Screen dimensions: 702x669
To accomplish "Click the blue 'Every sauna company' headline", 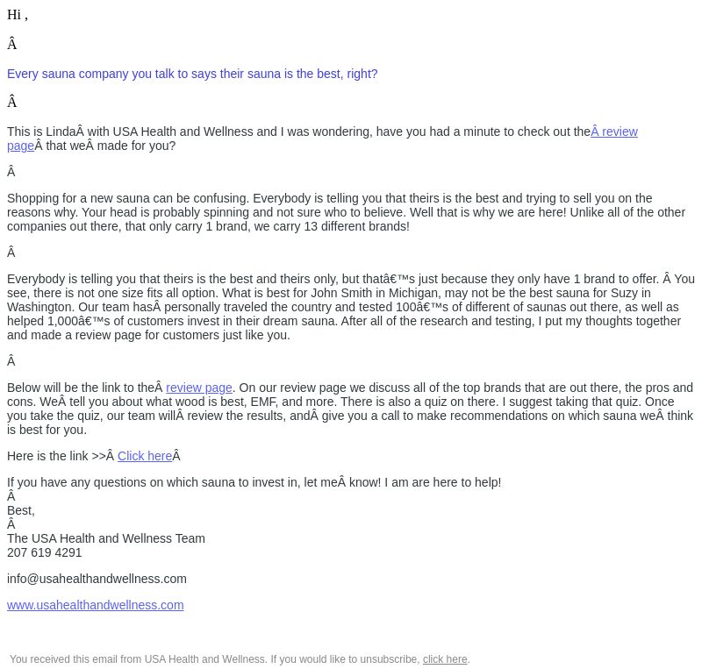I will pos(192,74).
